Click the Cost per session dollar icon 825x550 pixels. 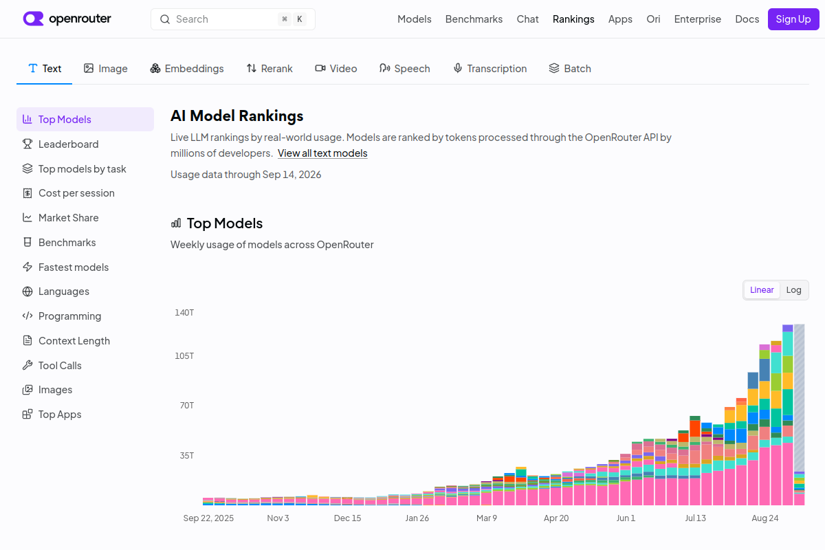(27, 193)
